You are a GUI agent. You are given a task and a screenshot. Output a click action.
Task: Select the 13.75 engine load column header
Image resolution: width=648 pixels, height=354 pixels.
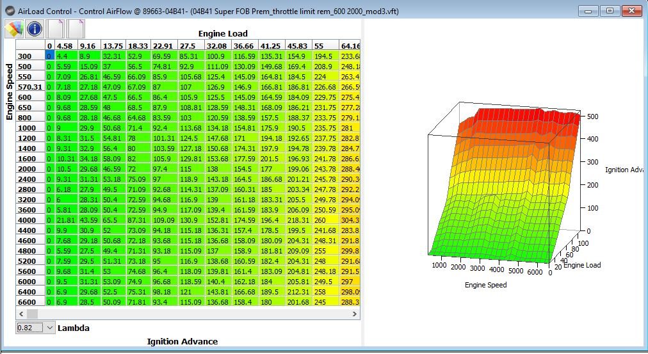113,45
